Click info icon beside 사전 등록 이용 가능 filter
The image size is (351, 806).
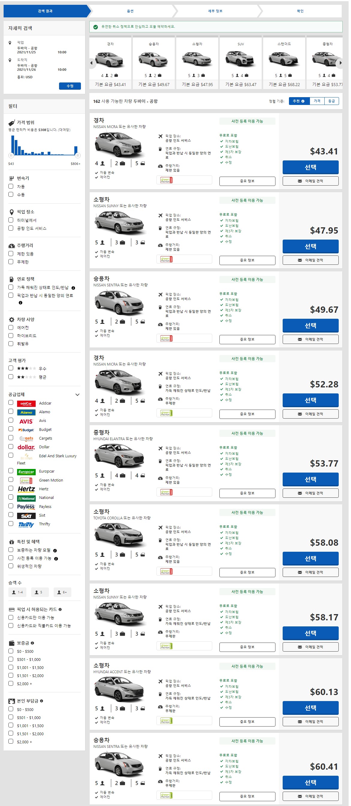coord(56,559)
